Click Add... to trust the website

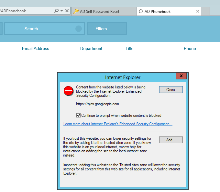[x=171, y=140]
